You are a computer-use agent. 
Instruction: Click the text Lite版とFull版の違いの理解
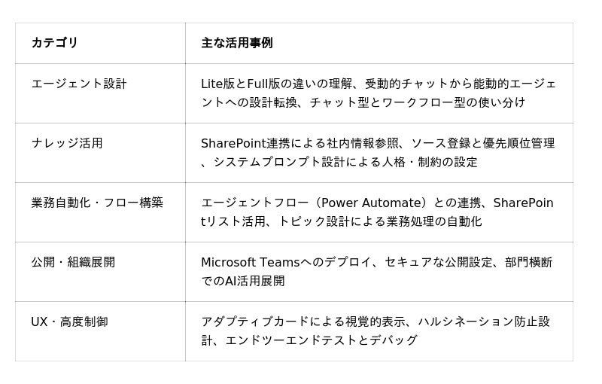click(x=276, y=84)
